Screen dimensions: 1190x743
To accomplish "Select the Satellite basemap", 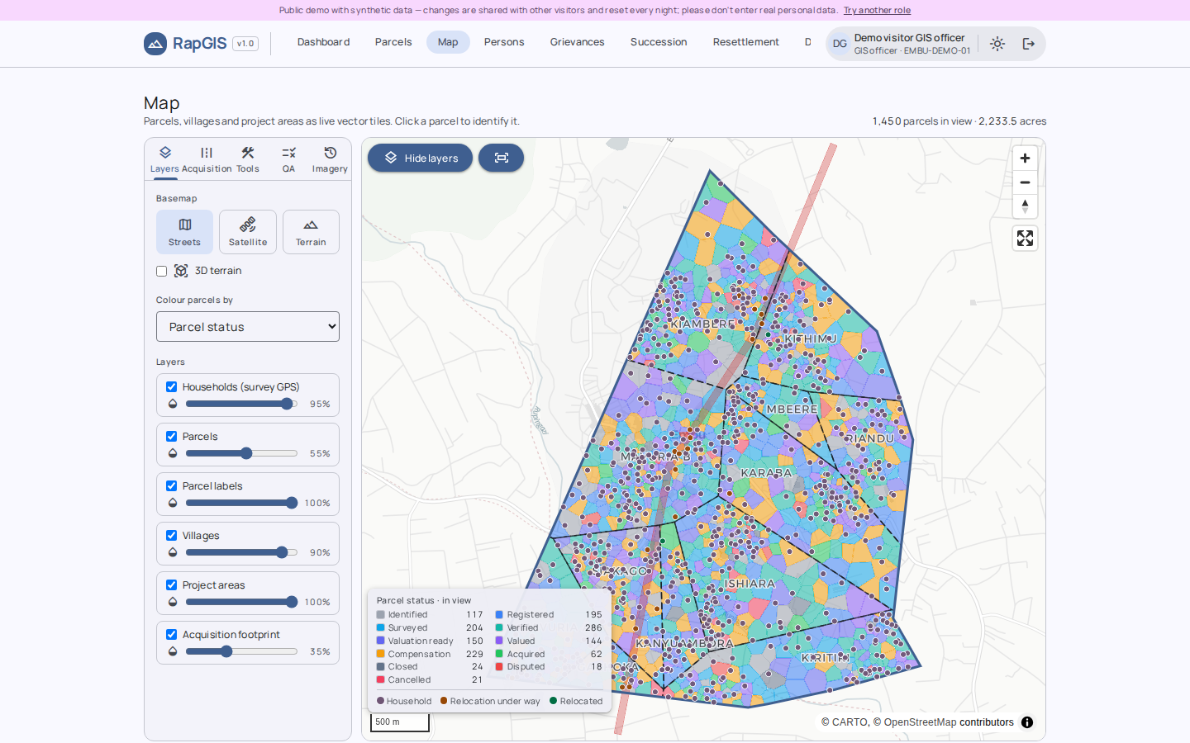I will 248,232.
